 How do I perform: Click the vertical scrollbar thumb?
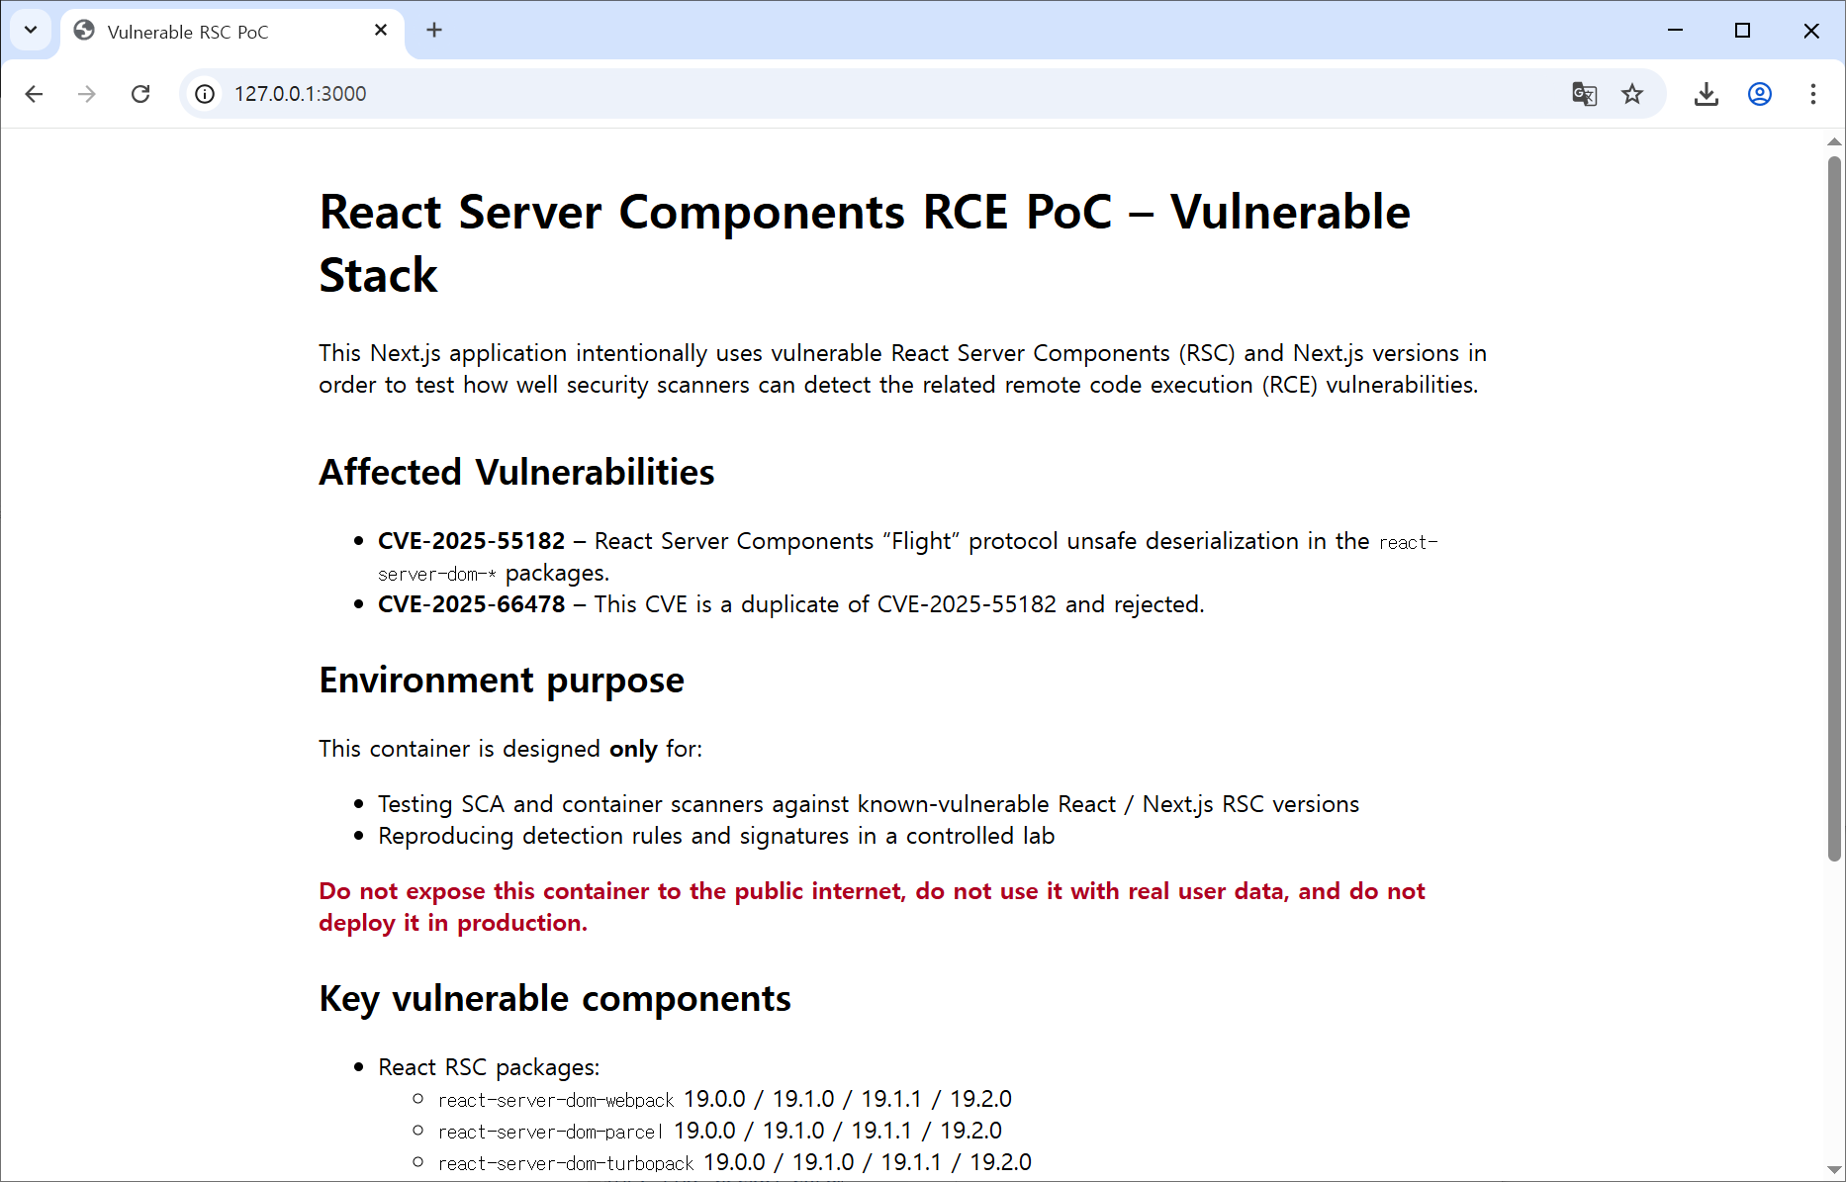(1834, 508)
